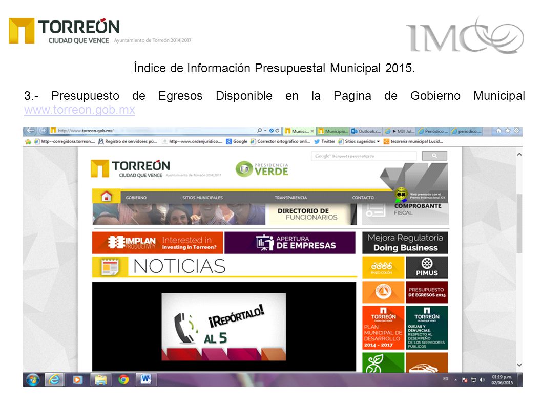Click the orange Home icon in the nav bar
The height and width of the screenshot is (406, 542).
(106, 197)
